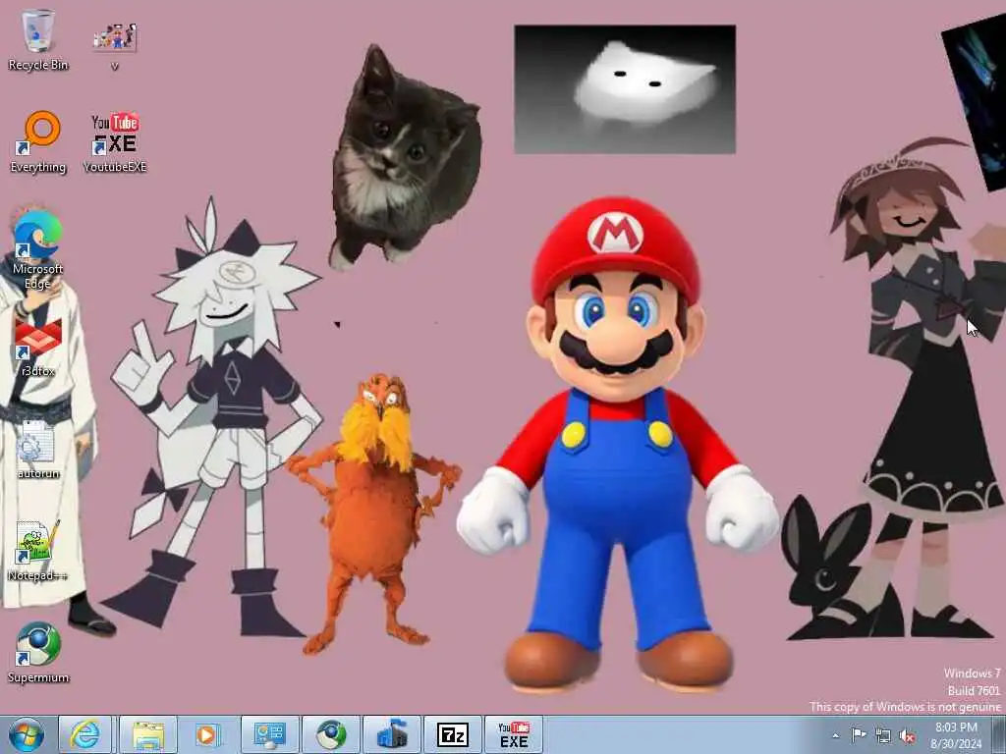Viewport: 1006px width, 754px height.
Task: Open the Windows Start menu orb
Action: coord(27,734)
